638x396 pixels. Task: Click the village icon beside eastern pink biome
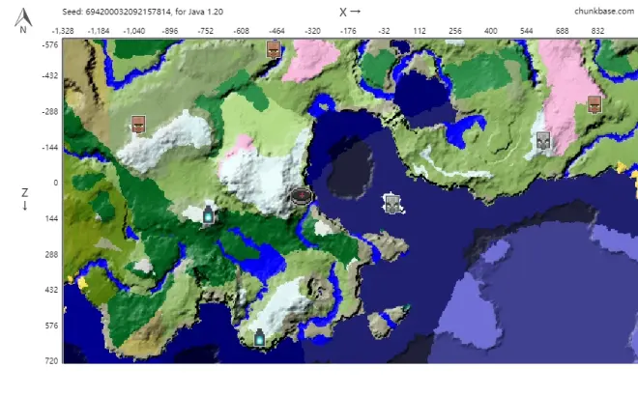click(594, 104)
